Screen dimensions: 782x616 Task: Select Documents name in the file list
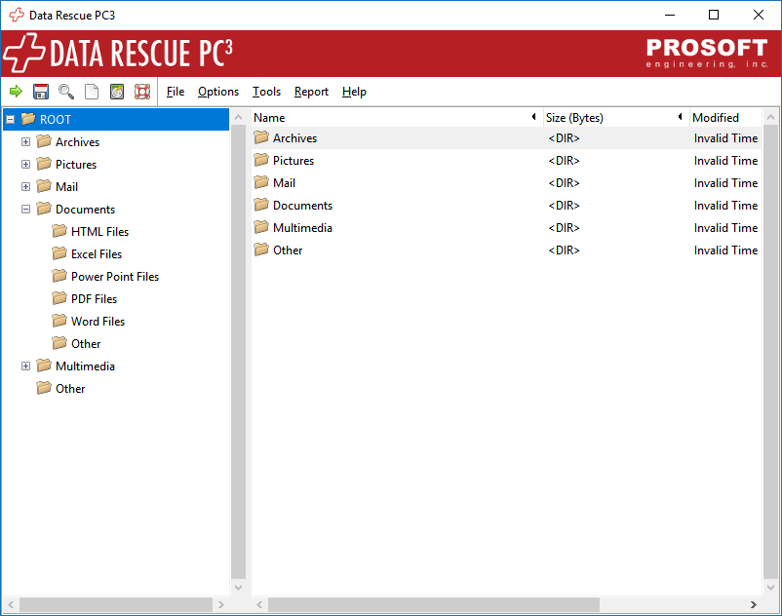302,206
